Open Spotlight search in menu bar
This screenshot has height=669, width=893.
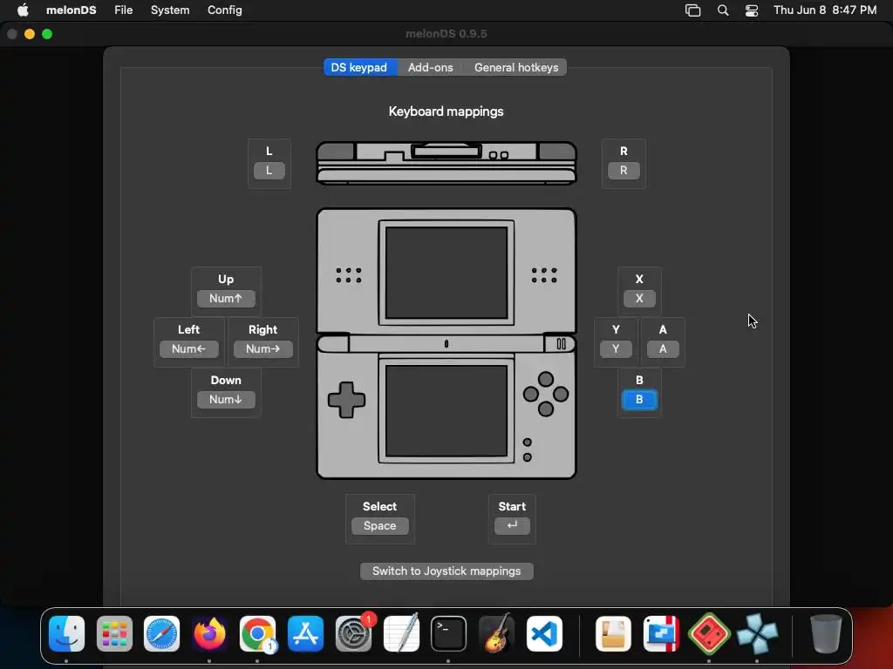click(723, 10)
